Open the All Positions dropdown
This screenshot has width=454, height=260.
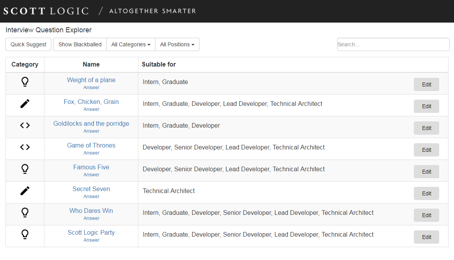[177, 44]
